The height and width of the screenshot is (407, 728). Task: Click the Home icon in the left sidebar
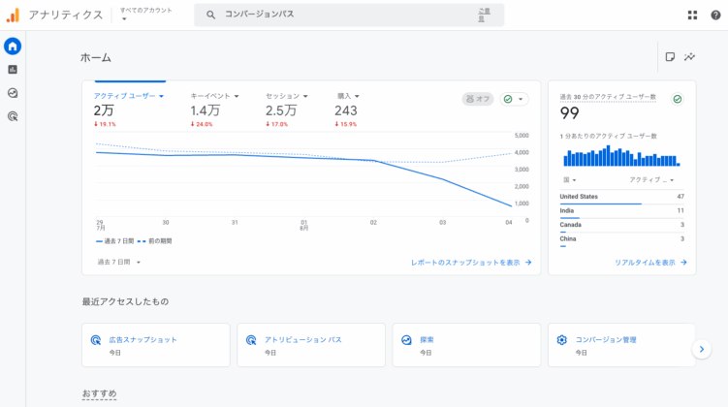click(x=13, y=47)
